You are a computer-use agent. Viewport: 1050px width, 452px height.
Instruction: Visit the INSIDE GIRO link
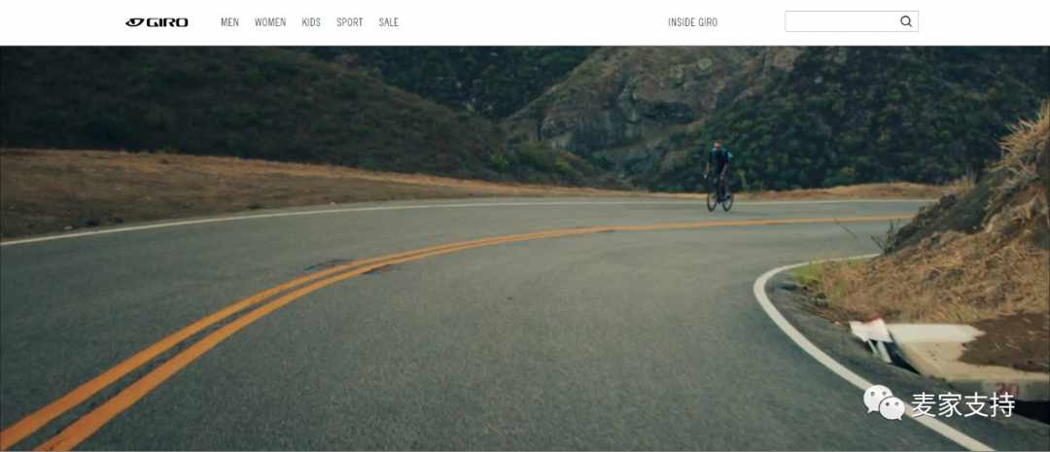click(x=692, y=22)
